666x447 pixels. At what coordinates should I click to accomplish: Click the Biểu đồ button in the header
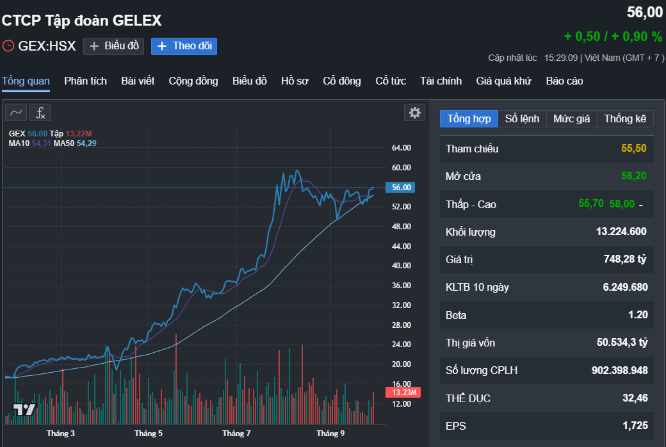coord(113,46)
